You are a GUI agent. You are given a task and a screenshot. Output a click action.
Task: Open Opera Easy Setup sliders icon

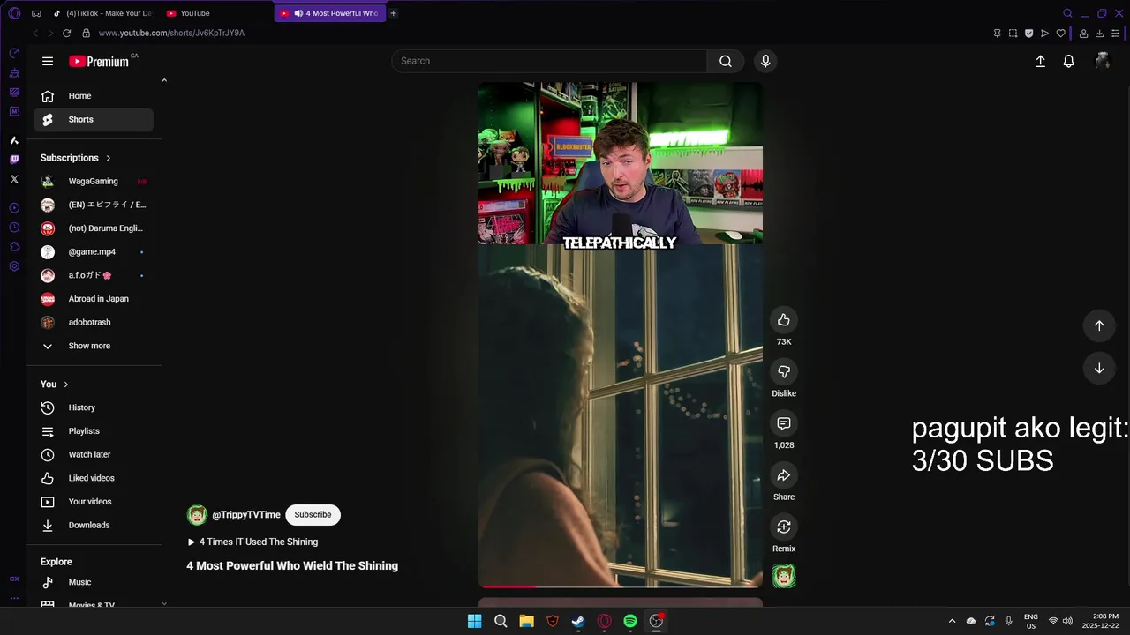point(1116,34)
